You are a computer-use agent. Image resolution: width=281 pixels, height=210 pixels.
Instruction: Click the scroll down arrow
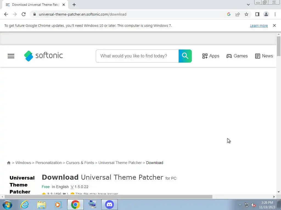click(279, 192)
